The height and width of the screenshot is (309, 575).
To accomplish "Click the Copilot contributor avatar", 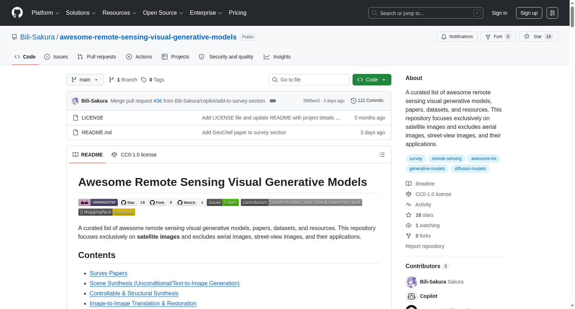I will pos(411,296).
